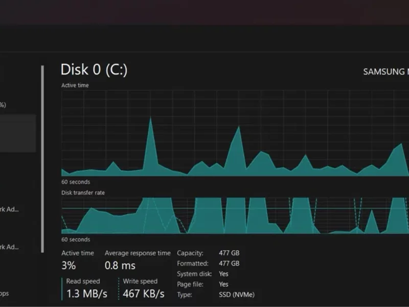The width and height of the screenshot is (409, 307).
Task: Click the 0.8 ms average response time
Action: coord(120,266)
